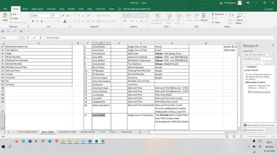
Task: Toggle italic formatting
Action: tap(37, 21)
